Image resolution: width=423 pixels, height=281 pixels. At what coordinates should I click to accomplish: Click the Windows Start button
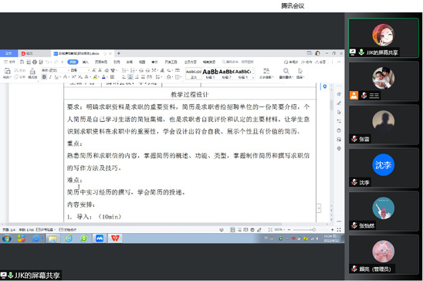6,239
